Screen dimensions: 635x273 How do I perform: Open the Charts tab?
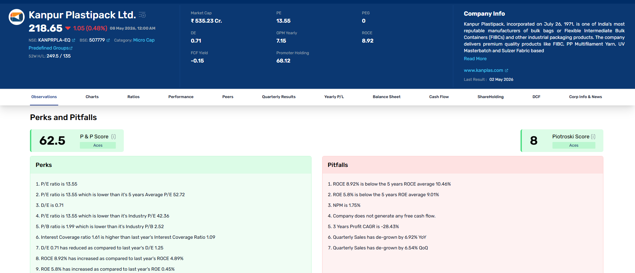(92, 97)
